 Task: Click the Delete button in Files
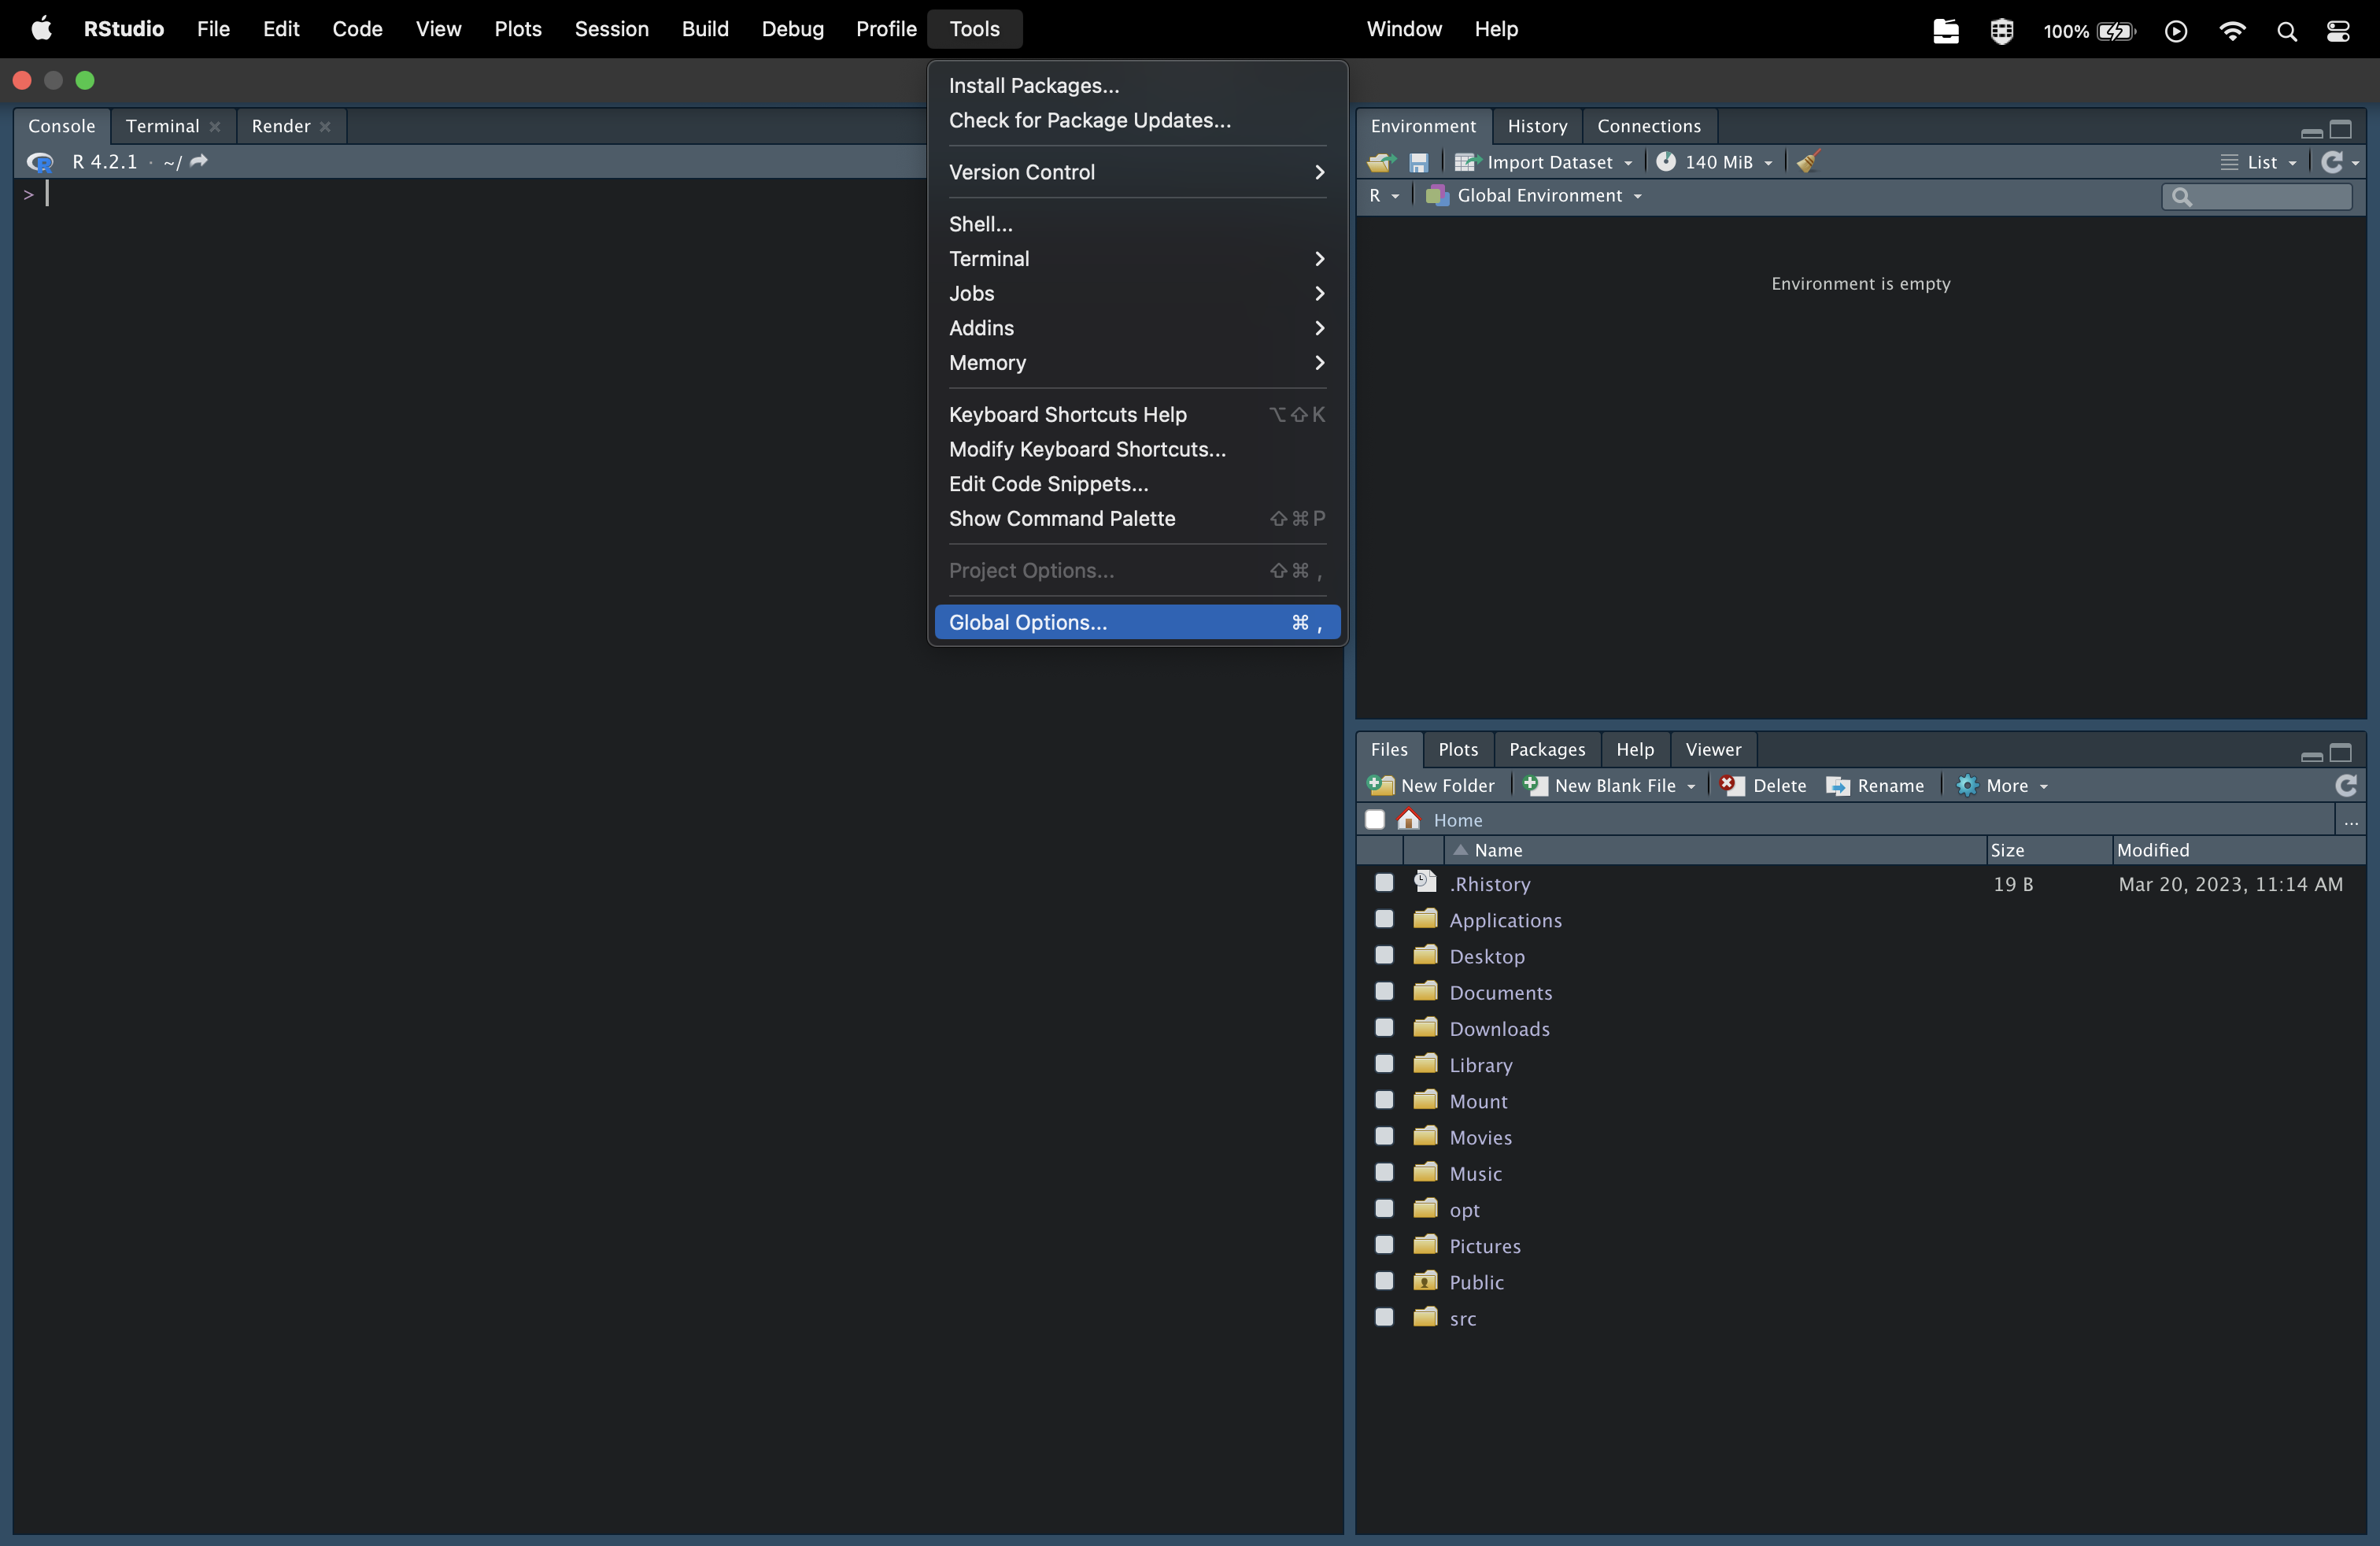[1764, 785]
